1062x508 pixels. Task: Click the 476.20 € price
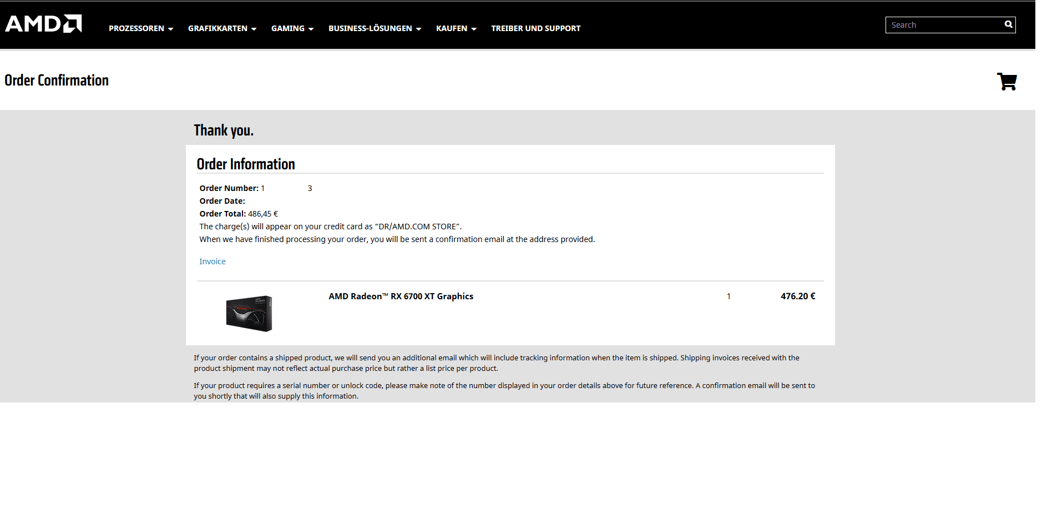point(798,296)
